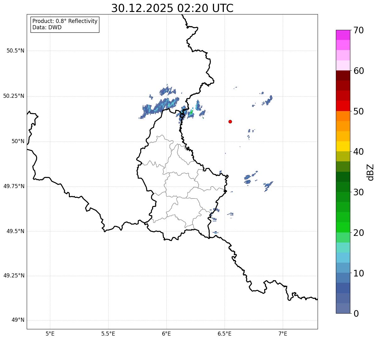Screen dimensions: 378x340
Task: Click the 5.5°E longitude label
Action: 108,334
